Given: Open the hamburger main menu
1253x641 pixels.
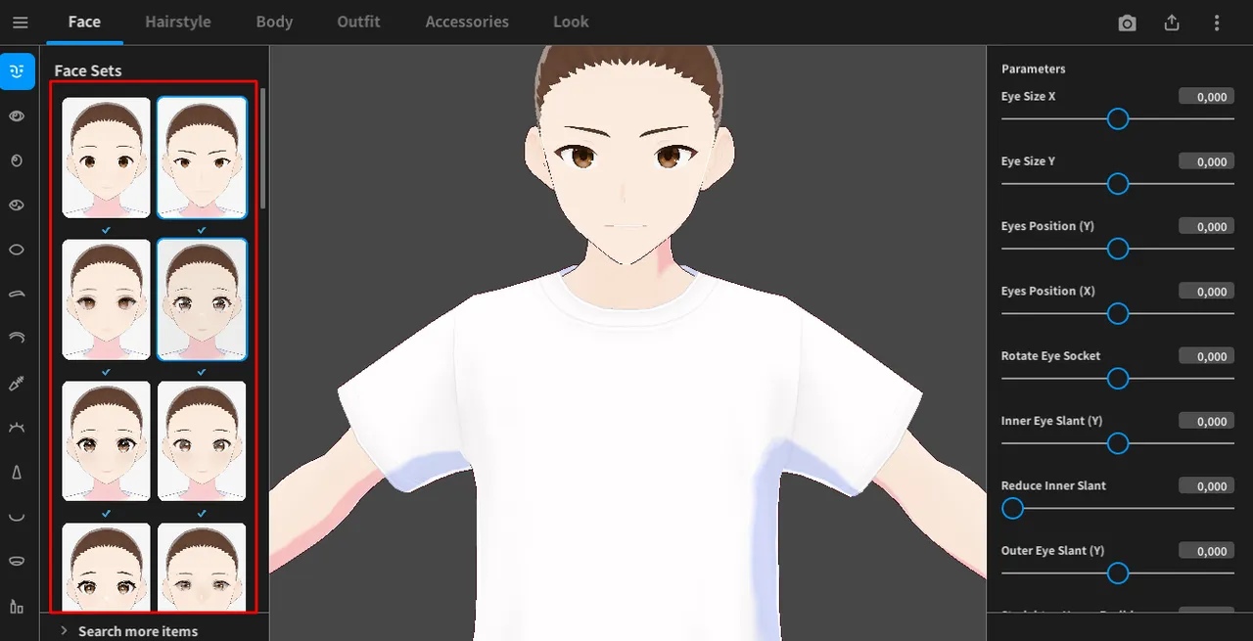Looking at the screenshot, I should [x=21, y=23].
